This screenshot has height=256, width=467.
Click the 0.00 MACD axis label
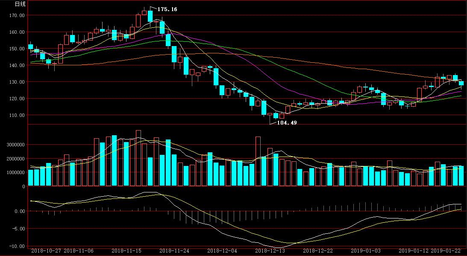(19, 211)
